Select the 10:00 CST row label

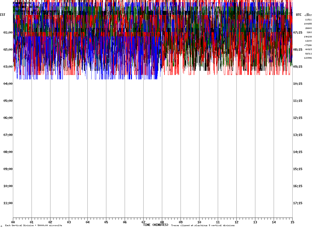(x=8, y=186)
